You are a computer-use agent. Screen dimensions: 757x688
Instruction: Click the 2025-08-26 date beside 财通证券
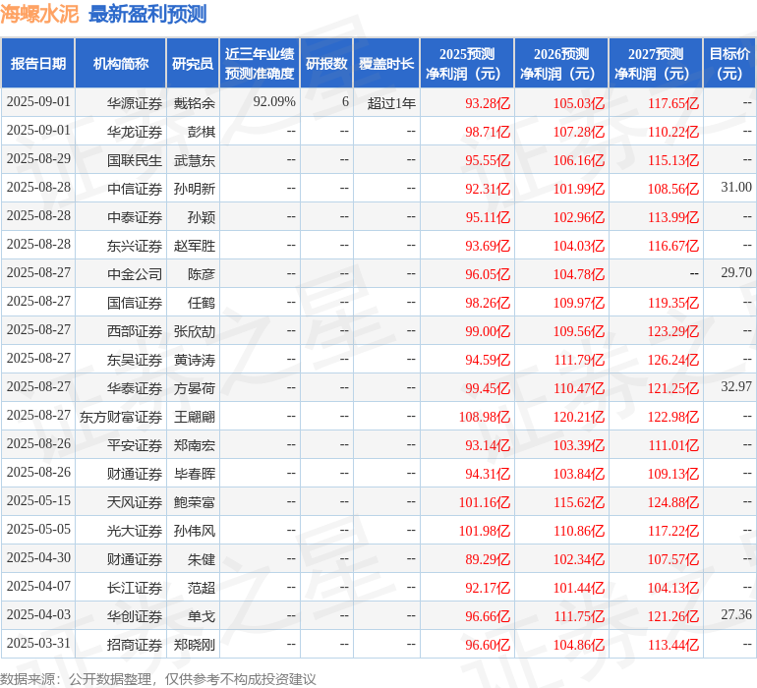coord(38,472)
